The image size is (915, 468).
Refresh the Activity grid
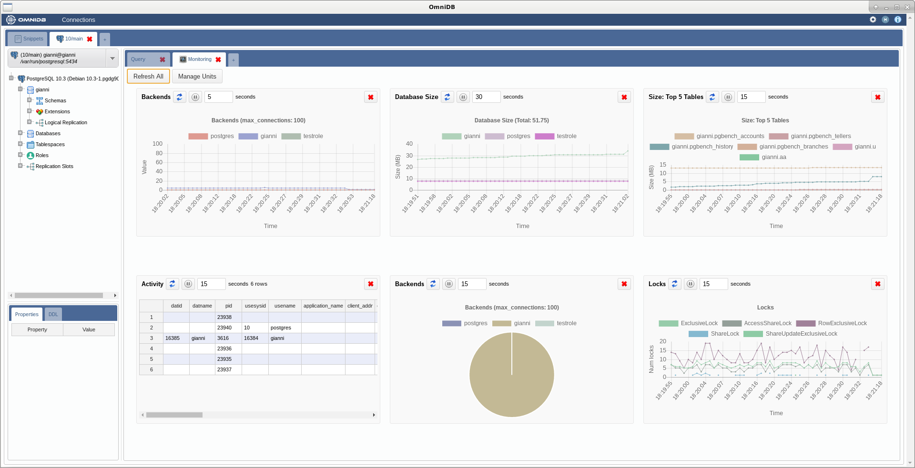pos(173,284)
